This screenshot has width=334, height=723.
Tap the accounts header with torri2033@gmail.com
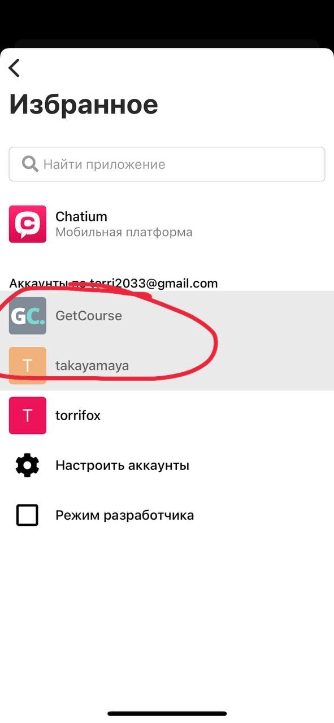click(x=114, y=283)
